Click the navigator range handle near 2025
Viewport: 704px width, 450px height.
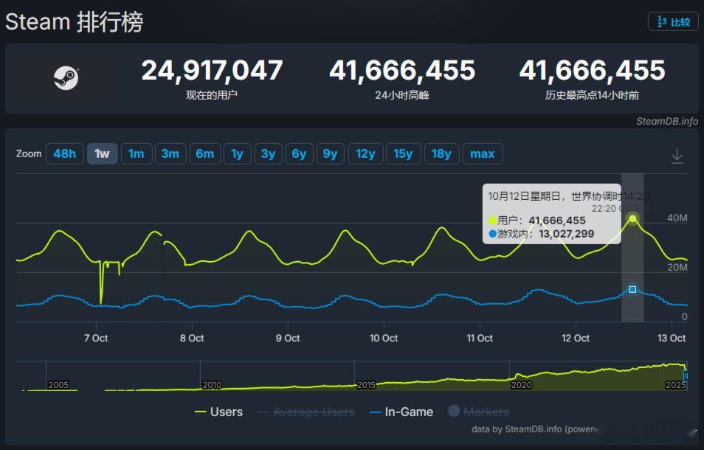[686, 375]
